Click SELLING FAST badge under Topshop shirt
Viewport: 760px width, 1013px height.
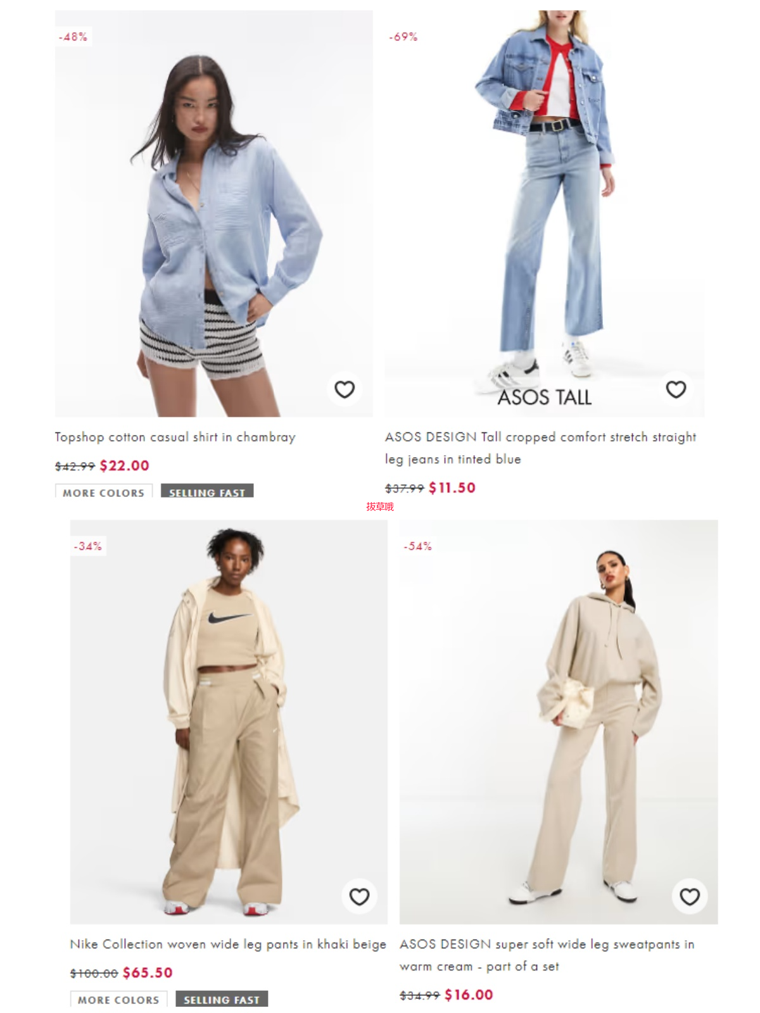click(207, 491)
